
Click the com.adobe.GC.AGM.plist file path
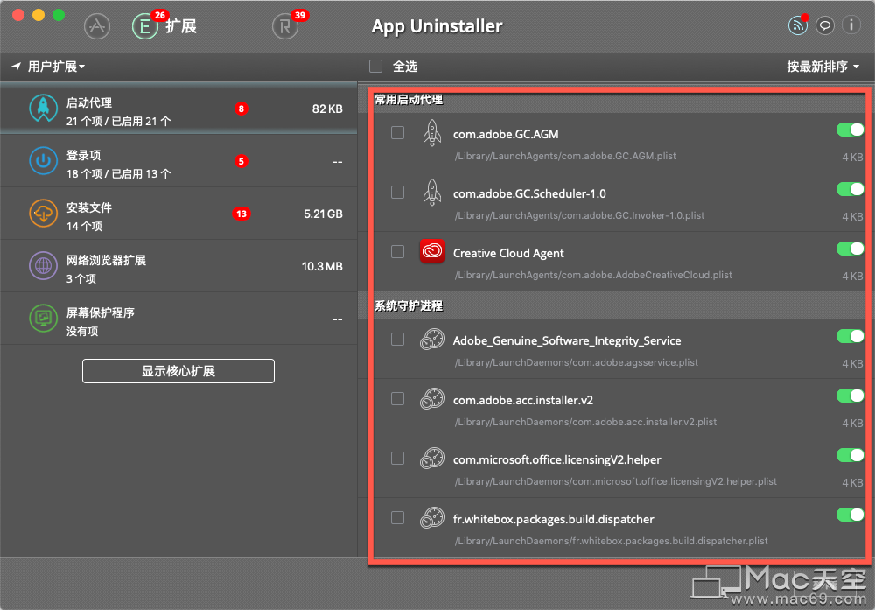pos(565,157)
